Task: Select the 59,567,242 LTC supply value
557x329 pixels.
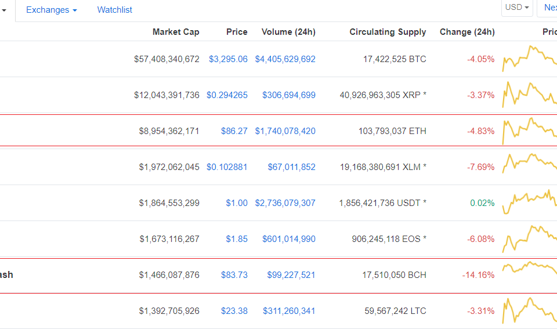Action: pos(395,311)
